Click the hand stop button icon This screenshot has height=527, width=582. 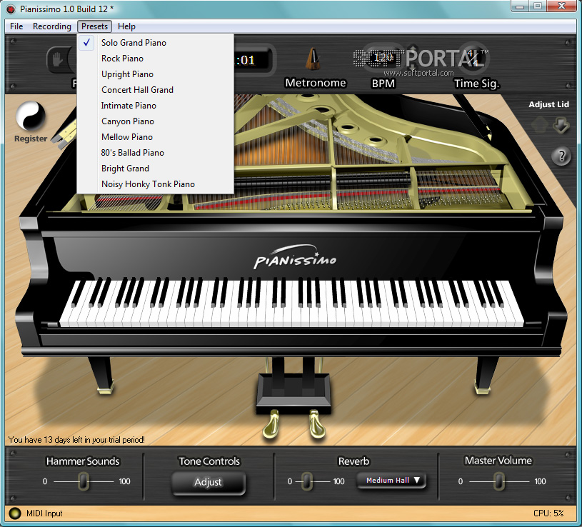(58, 59)
